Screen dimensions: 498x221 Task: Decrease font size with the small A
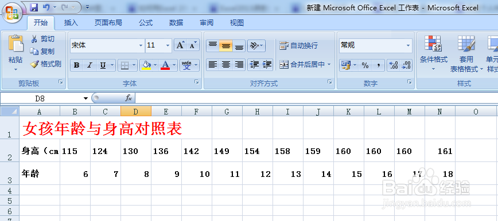[x=193, y=45]
